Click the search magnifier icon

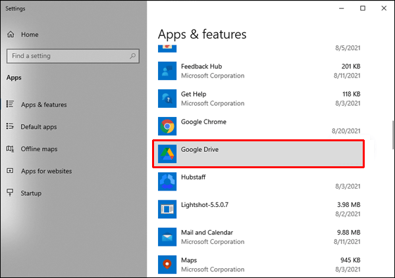131,56
